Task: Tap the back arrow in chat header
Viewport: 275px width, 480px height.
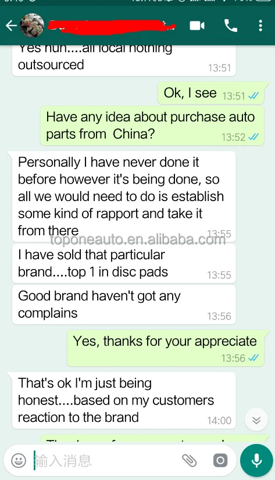Action: (11, 26)
